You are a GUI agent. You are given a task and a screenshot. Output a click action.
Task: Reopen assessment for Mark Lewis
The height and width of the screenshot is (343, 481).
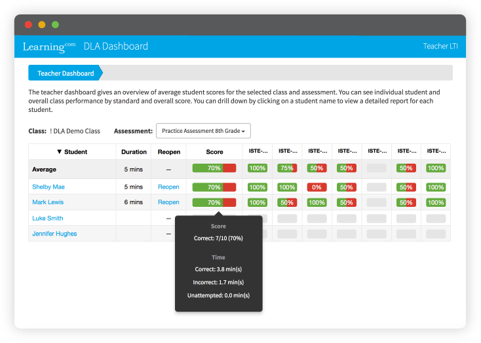[168, 202]
